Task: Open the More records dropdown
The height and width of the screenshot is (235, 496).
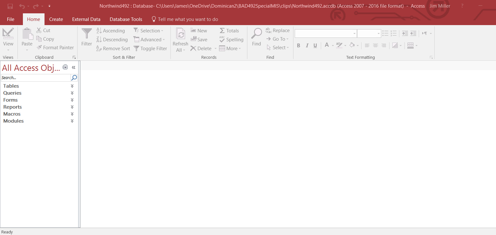Action: (230, 49)
